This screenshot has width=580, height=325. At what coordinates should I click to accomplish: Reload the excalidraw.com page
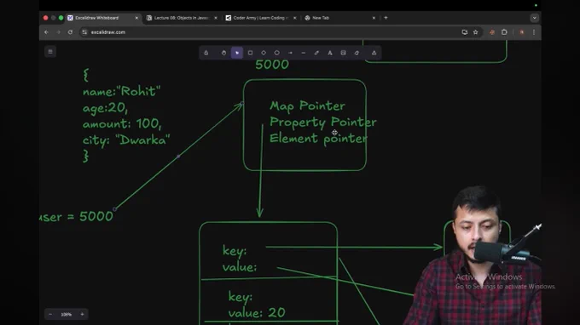pyautogui.click(x=70, y=32)
